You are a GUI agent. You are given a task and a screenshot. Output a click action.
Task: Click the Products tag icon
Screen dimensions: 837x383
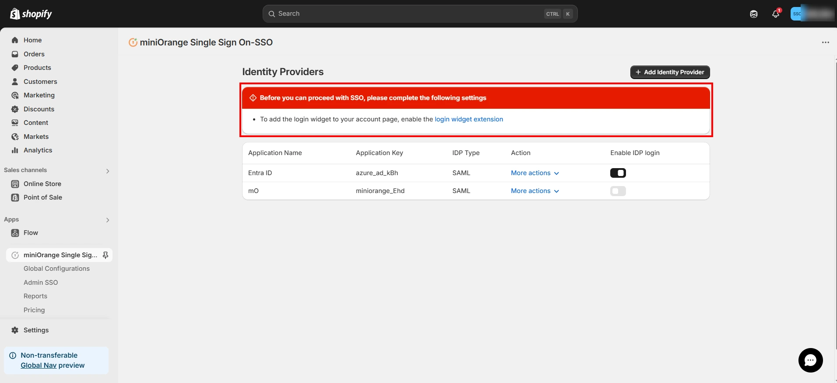pyautogui.click(x=15, y=68)
